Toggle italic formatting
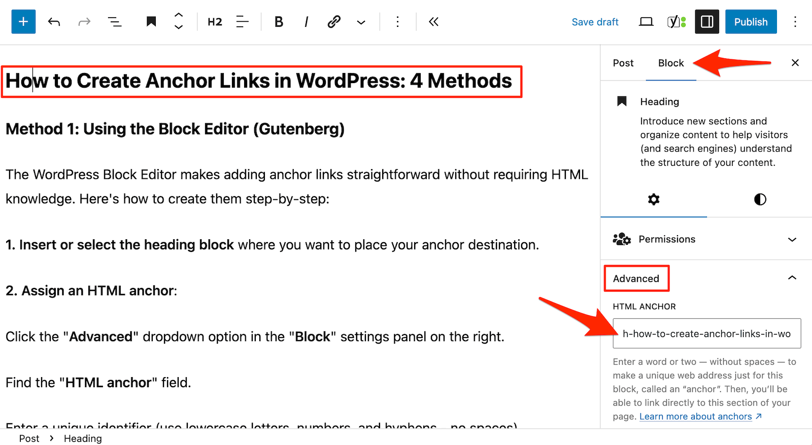 pos(306,22)
